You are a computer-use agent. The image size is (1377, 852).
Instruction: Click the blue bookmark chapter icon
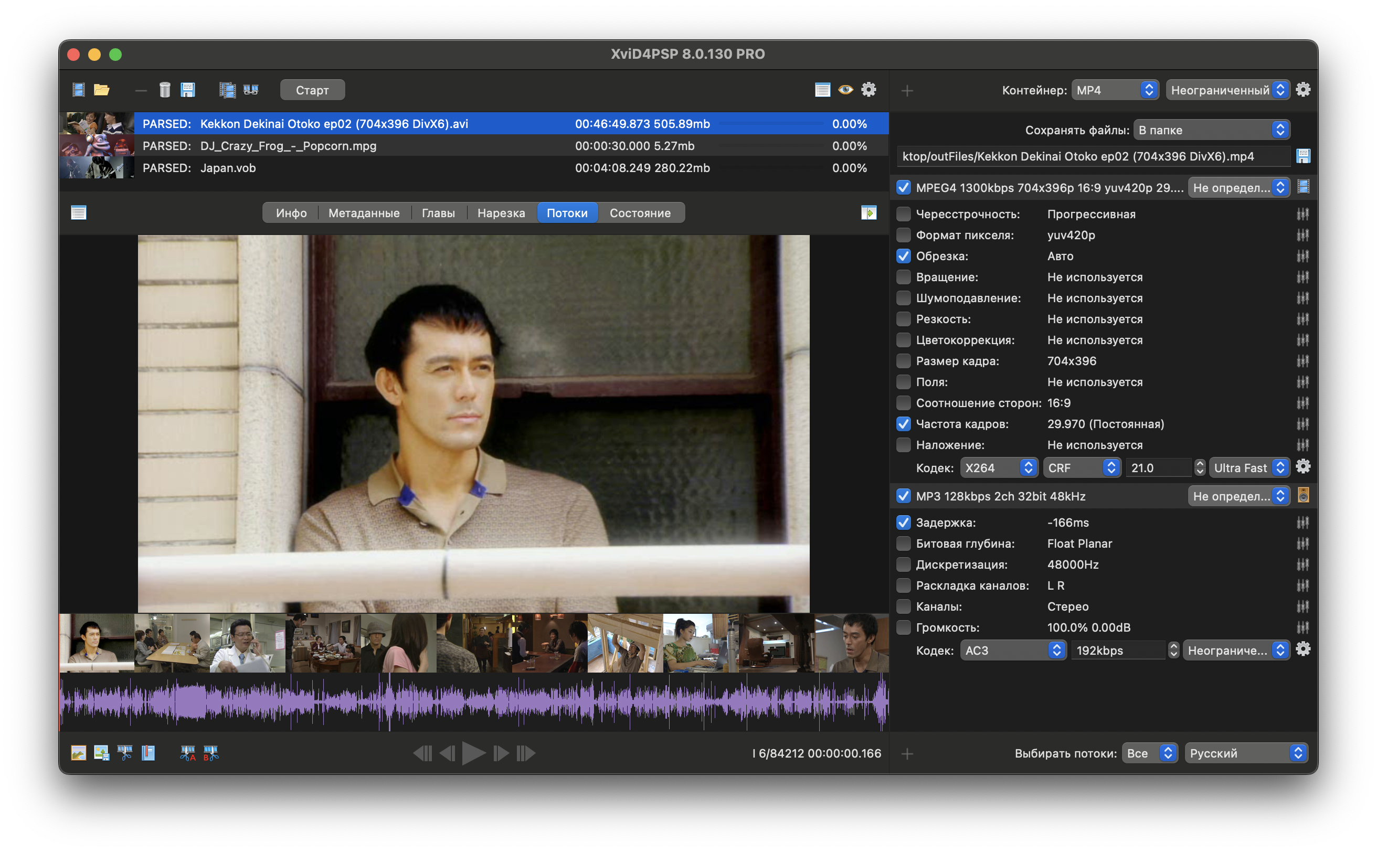point(148,753)
